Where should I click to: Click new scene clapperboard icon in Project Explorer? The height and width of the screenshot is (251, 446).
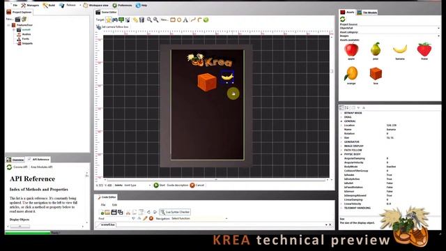17,19
